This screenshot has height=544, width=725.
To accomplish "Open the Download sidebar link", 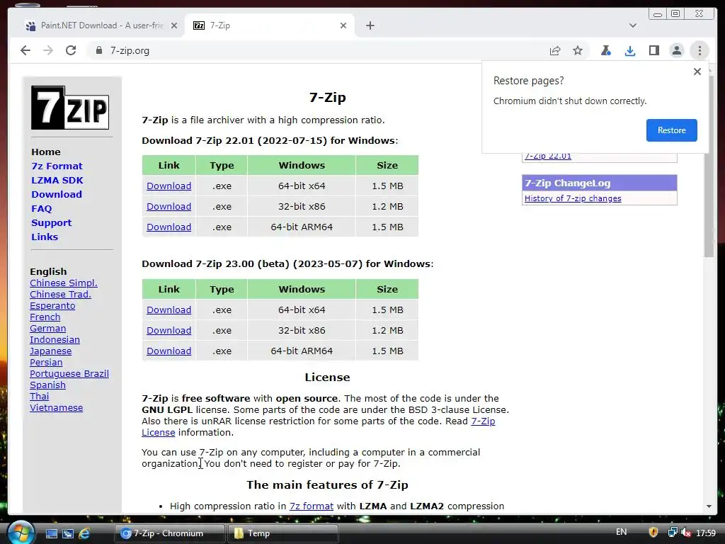I will [57, 194].
